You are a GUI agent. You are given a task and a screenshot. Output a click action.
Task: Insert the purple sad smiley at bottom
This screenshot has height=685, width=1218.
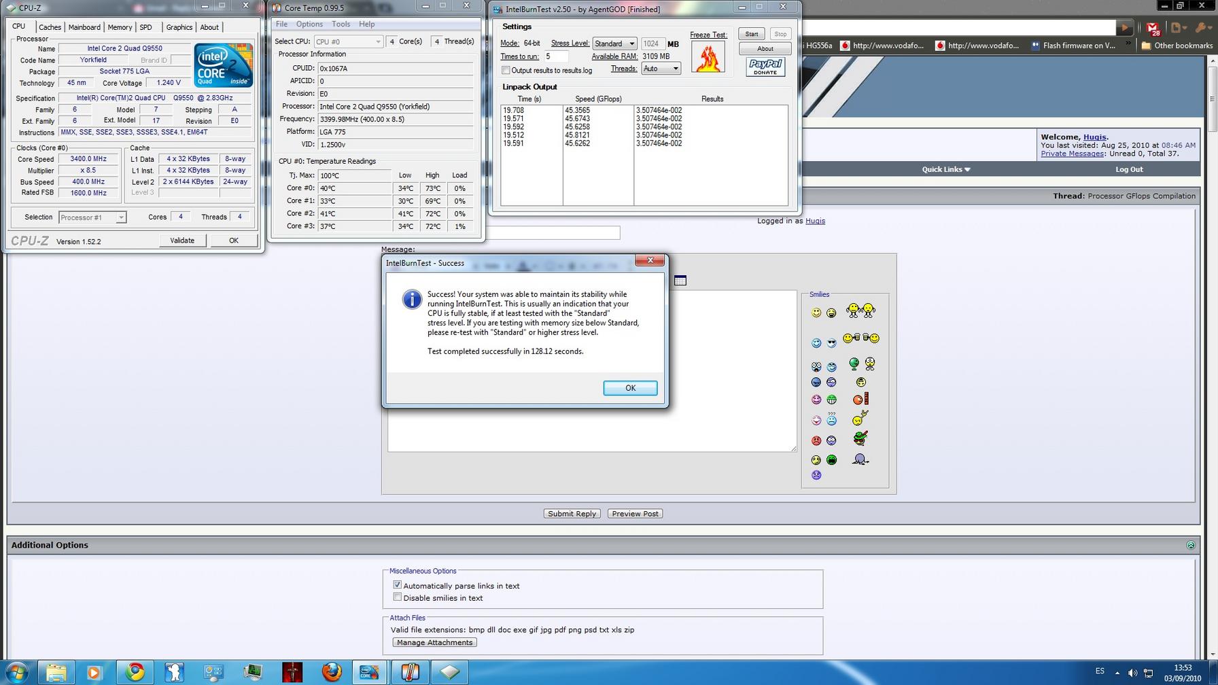click(816, 475)
